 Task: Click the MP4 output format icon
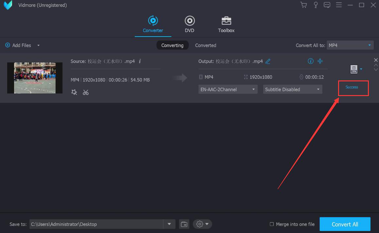(x=354, y=69)
